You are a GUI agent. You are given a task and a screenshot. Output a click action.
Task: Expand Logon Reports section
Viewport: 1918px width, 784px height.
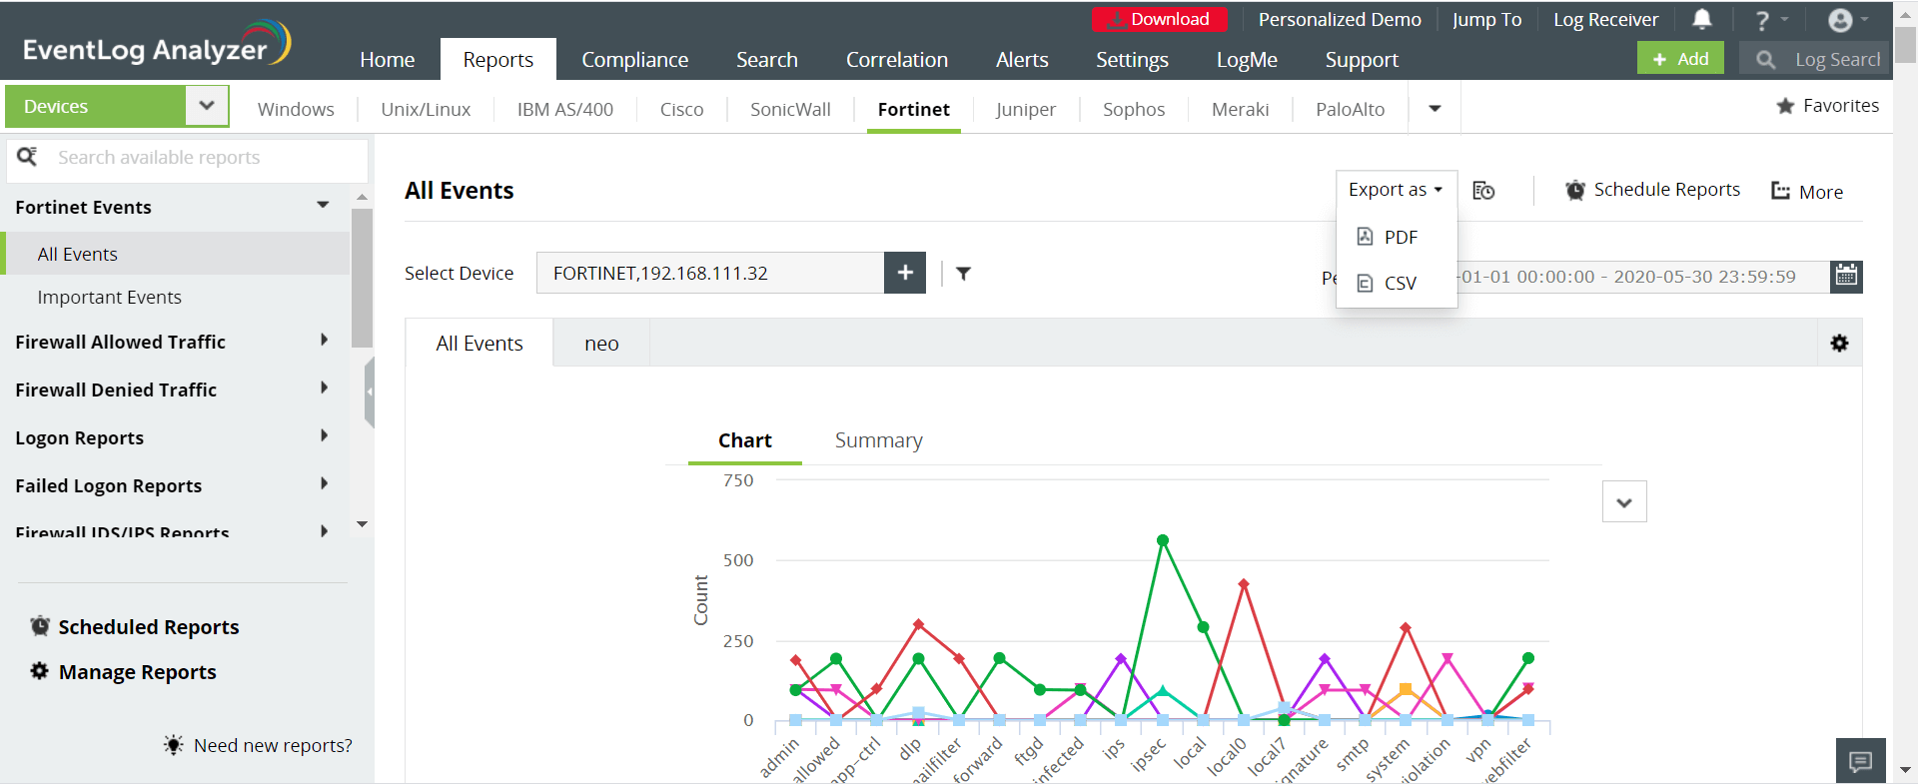[324, 436]
